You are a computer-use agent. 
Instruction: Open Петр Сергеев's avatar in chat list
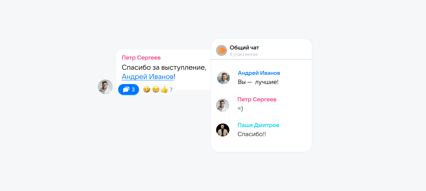pyautogui.click(x=223, y=105)
